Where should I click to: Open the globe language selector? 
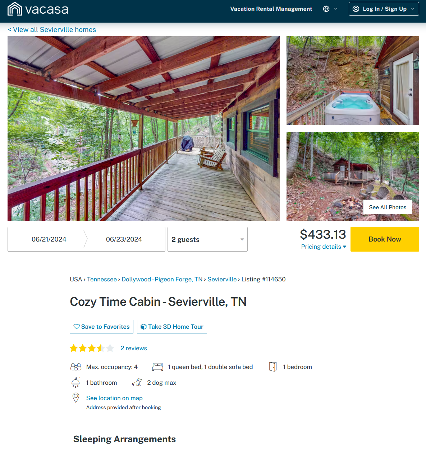[x=326, y=9]
